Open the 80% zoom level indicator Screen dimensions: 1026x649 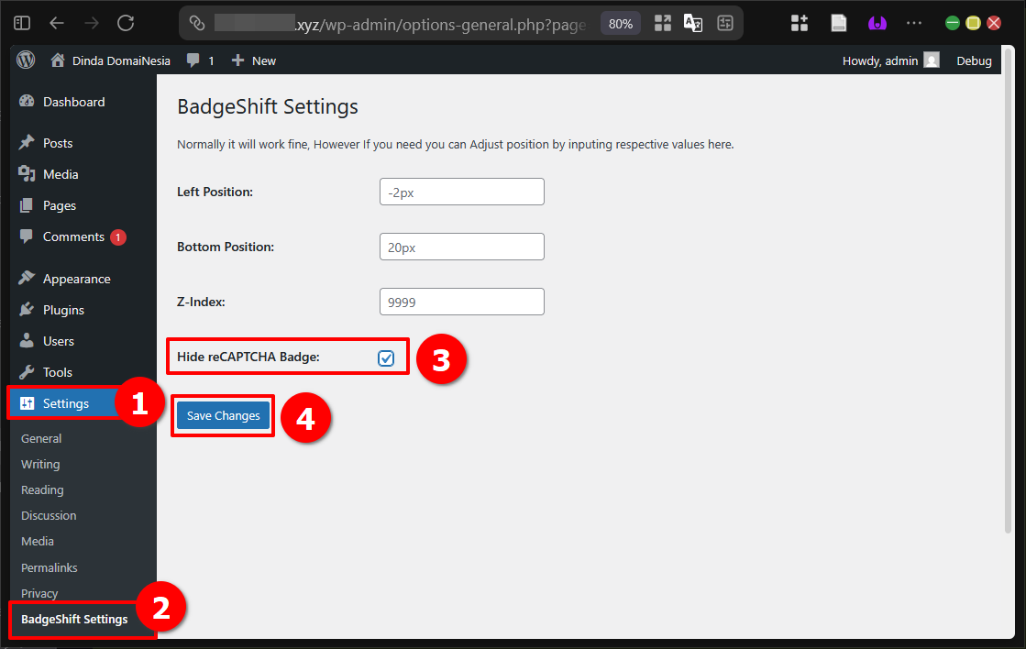pyautogui.click(x=621, y=24)
